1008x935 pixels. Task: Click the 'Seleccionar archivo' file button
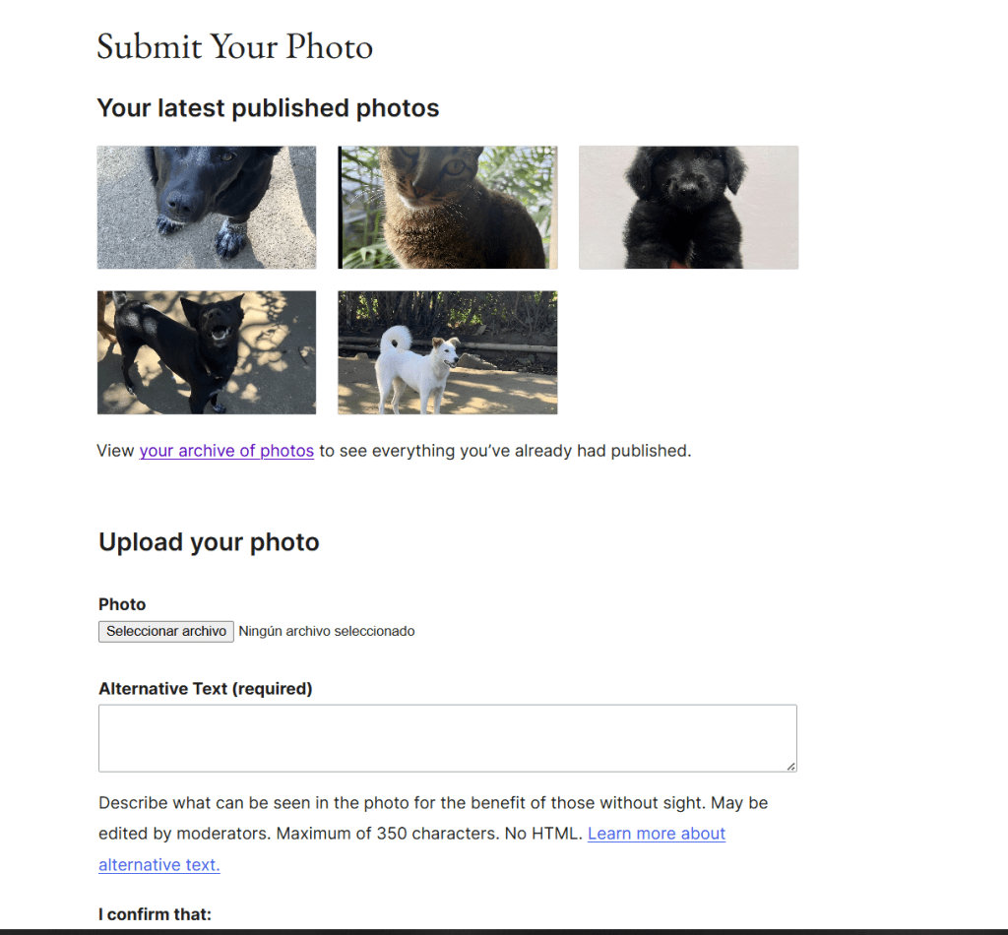[165, 631]
